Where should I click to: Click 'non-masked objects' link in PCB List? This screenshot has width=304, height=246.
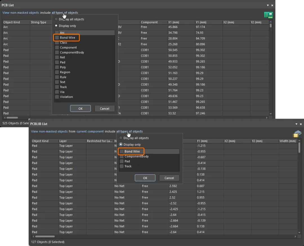click(x=24, y=13)
